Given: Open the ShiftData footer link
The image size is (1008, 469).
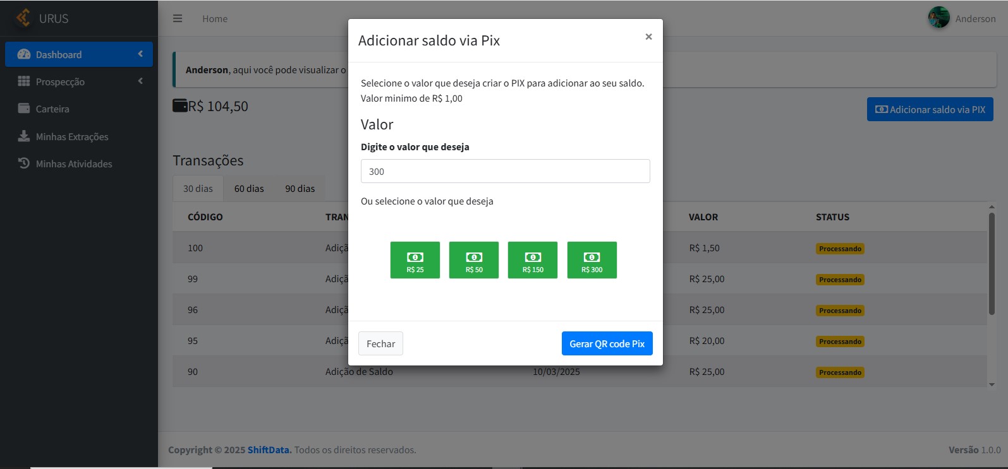Looking at the screenshot, I should tap(269, 450).
